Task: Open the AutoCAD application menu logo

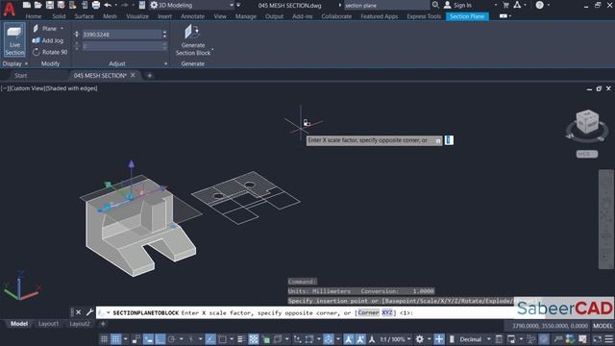Action: [9, 9]
